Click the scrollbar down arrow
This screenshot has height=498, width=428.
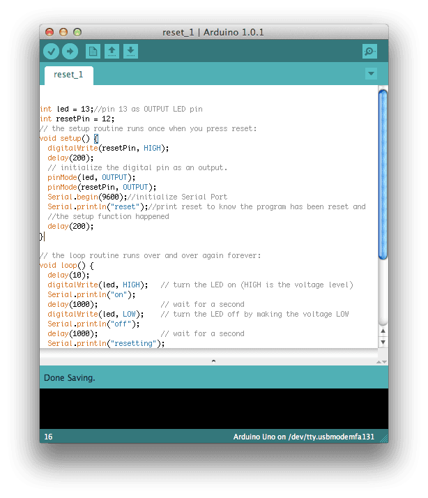[x=383, y=342]
